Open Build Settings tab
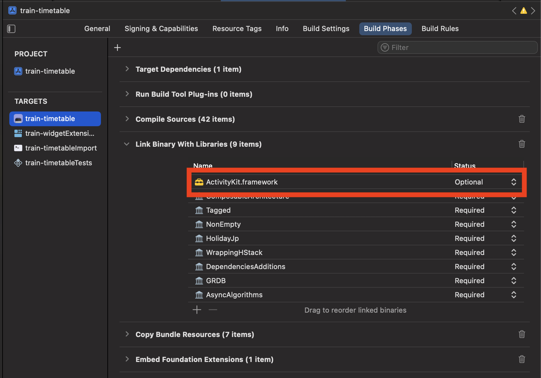This screenshot has width=541, height=378. (326, 29)
